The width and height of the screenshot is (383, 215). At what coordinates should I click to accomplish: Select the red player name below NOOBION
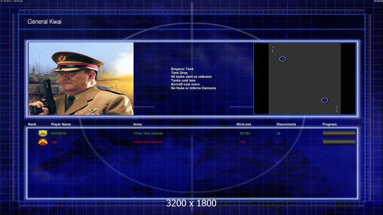pyautogui.click(x=55, y=142)
